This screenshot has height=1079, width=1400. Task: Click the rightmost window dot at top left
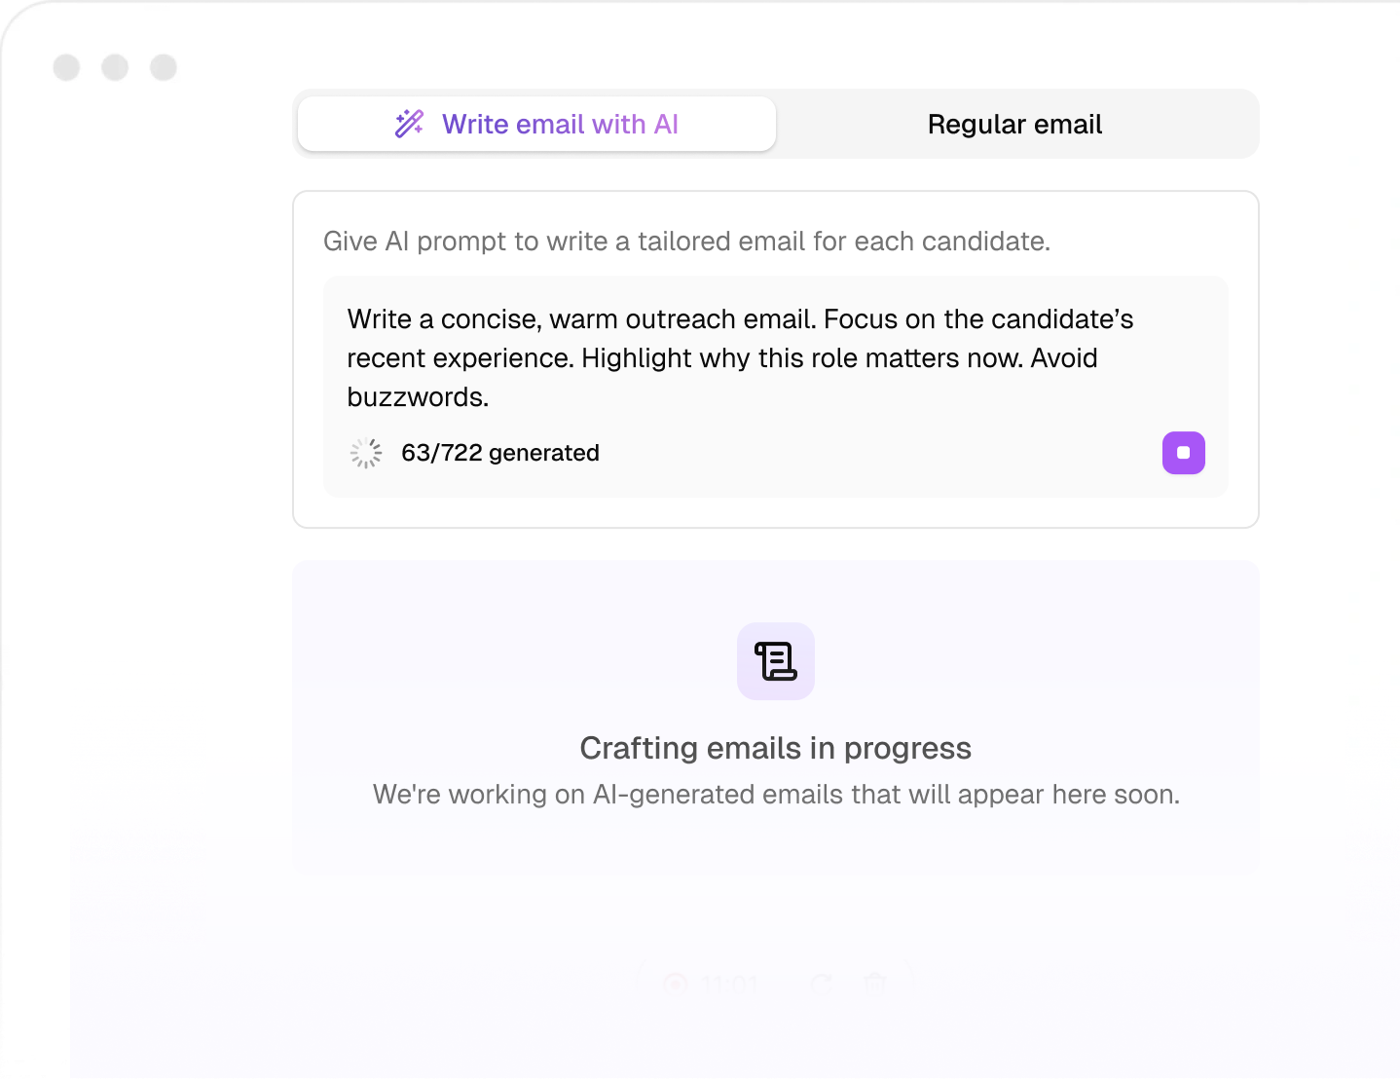[164, 66]
